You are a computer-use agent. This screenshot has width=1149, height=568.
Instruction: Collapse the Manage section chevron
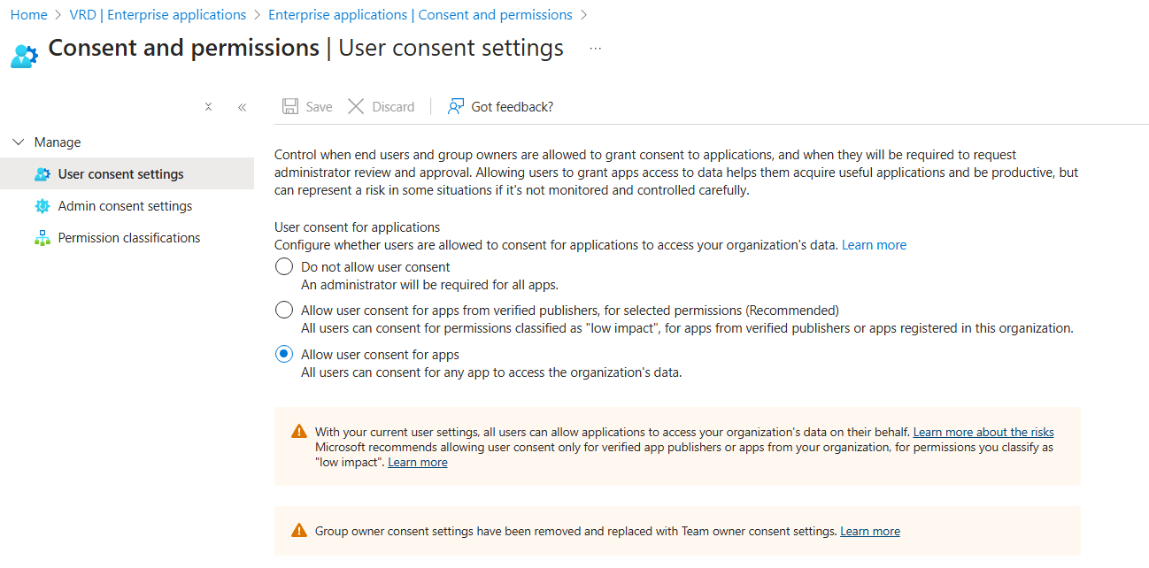19,142
